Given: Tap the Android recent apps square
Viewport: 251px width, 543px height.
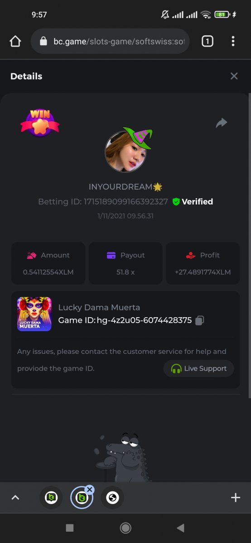Looking at the screenshot, I should point(70,528).
